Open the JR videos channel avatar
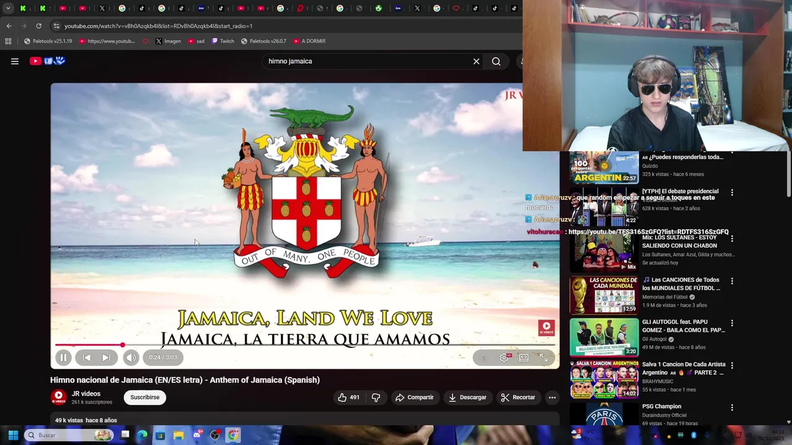This screenshot has height=445, width=792. tap(59, 397)
